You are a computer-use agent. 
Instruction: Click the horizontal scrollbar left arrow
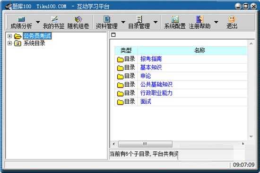click(x=113, y=144)
